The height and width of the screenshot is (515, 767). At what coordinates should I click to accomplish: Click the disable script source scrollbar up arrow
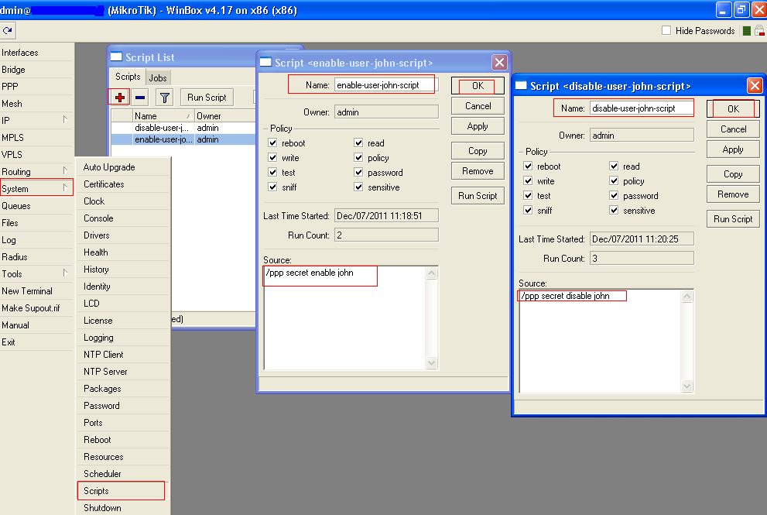point(687,296)
